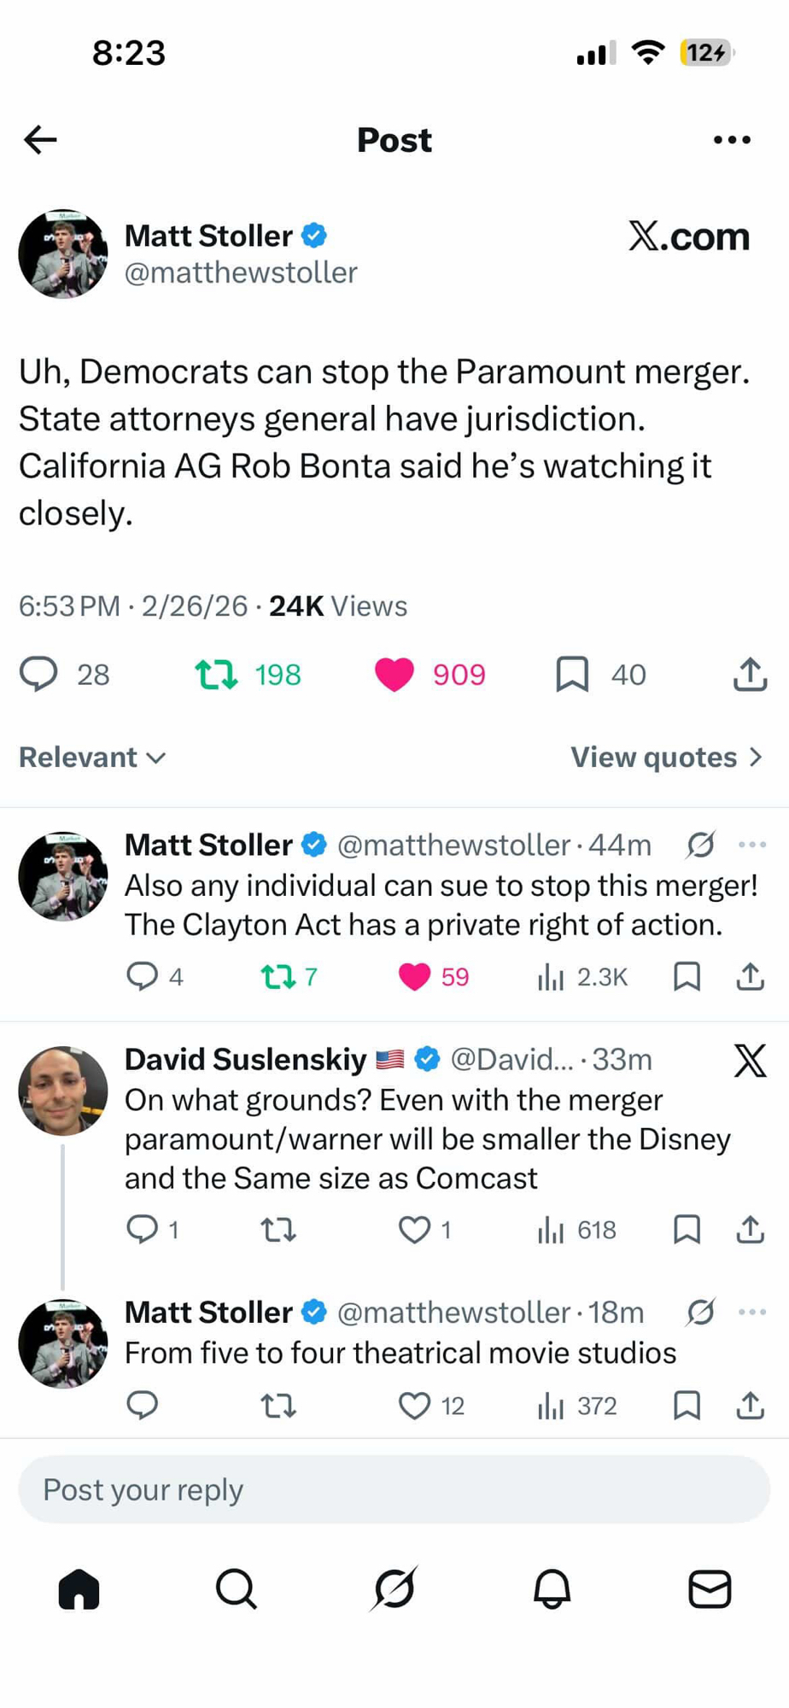
Task: Open the notifications bell tab
Action: [552, 1588]
